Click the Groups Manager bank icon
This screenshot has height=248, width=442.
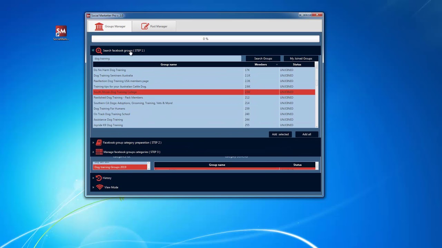pos(99,26)
